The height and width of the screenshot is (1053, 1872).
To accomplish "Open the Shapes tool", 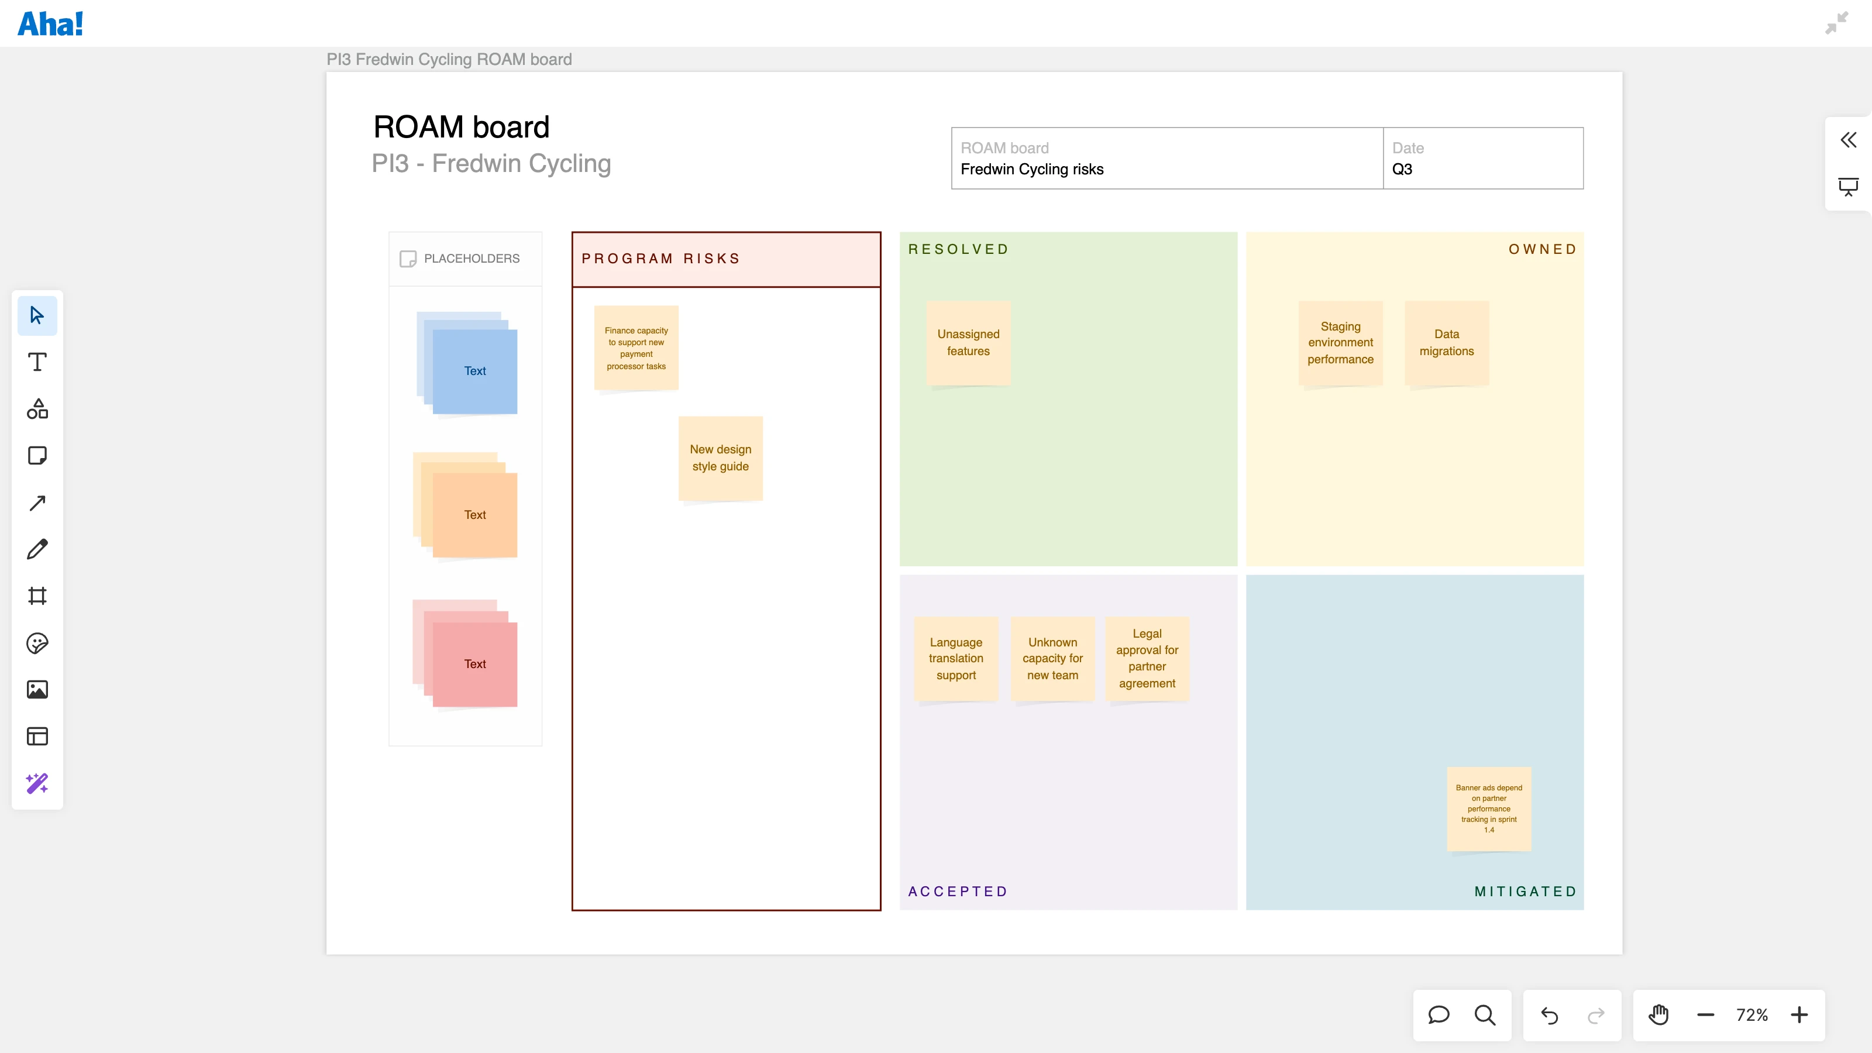I will point(37,409).
